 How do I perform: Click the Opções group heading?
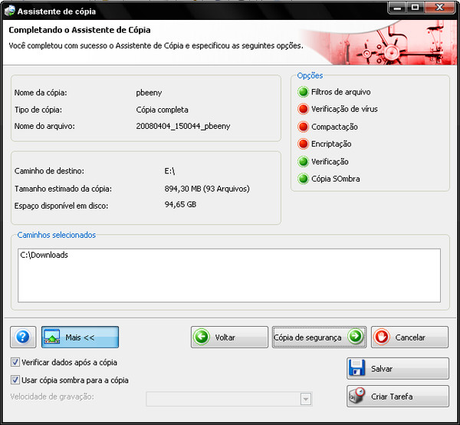click(x=310, y=75)
